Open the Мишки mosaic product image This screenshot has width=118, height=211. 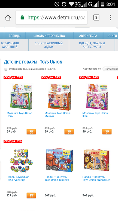click(59, 96)
